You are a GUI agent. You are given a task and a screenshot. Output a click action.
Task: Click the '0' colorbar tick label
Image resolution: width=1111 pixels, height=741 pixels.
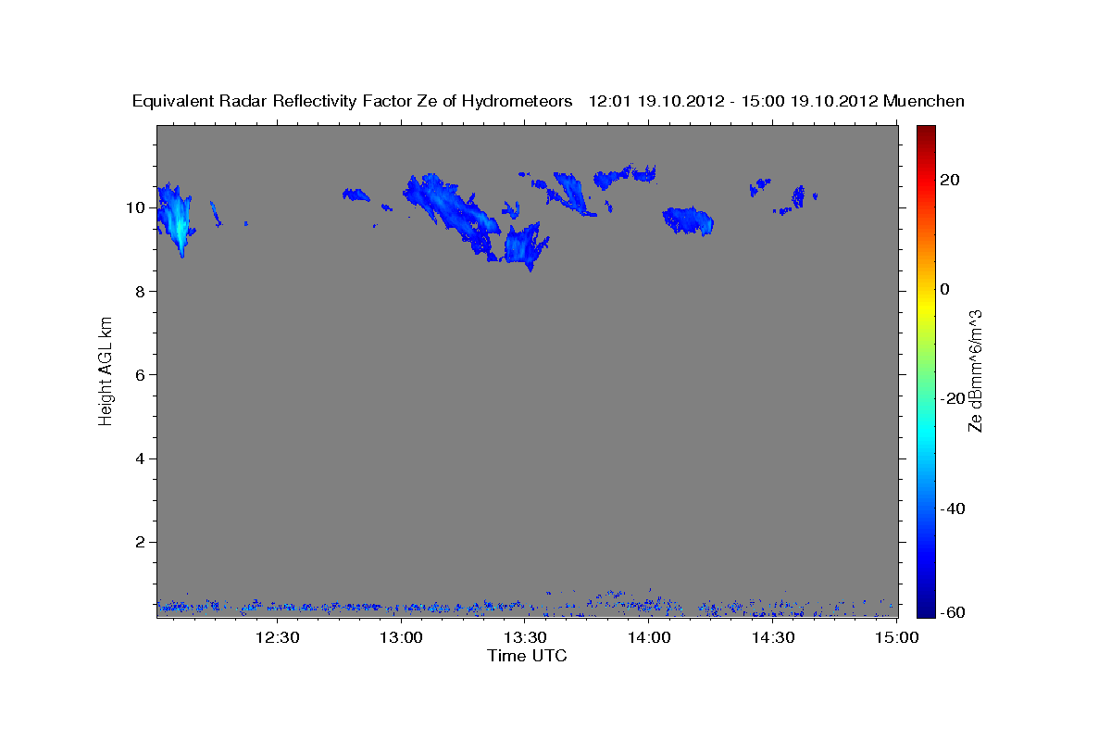click(x=945, y=289)
